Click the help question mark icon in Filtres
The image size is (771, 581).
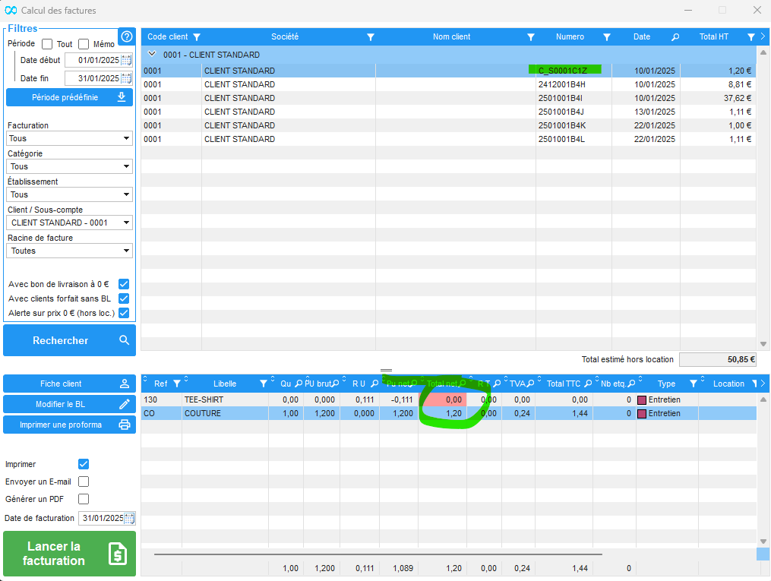click(x=127, y=36)
